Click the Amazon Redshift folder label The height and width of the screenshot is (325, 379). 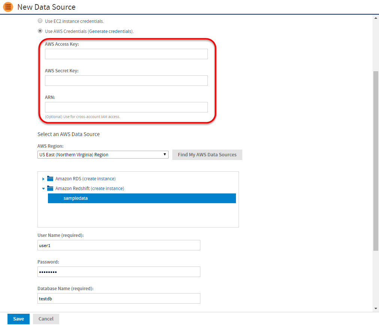click(x=73, y=189)
